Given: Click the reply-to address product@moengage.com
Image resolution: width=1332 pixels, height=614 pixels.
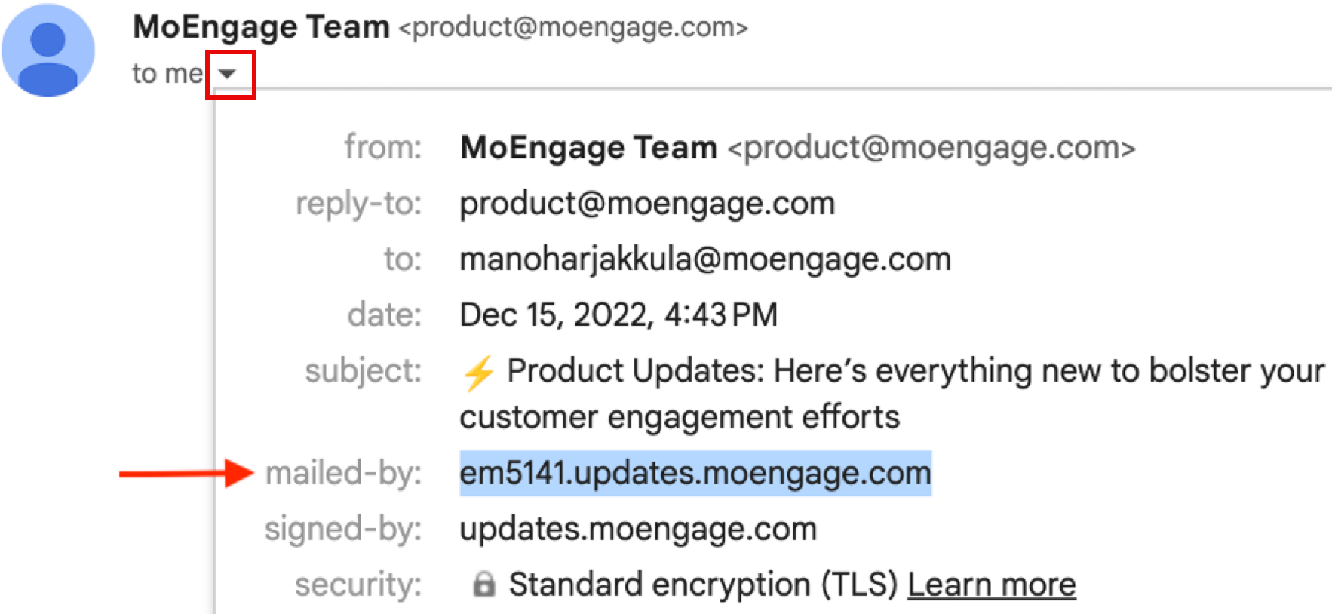Looking at the screenshot, I should pos(647,204).
